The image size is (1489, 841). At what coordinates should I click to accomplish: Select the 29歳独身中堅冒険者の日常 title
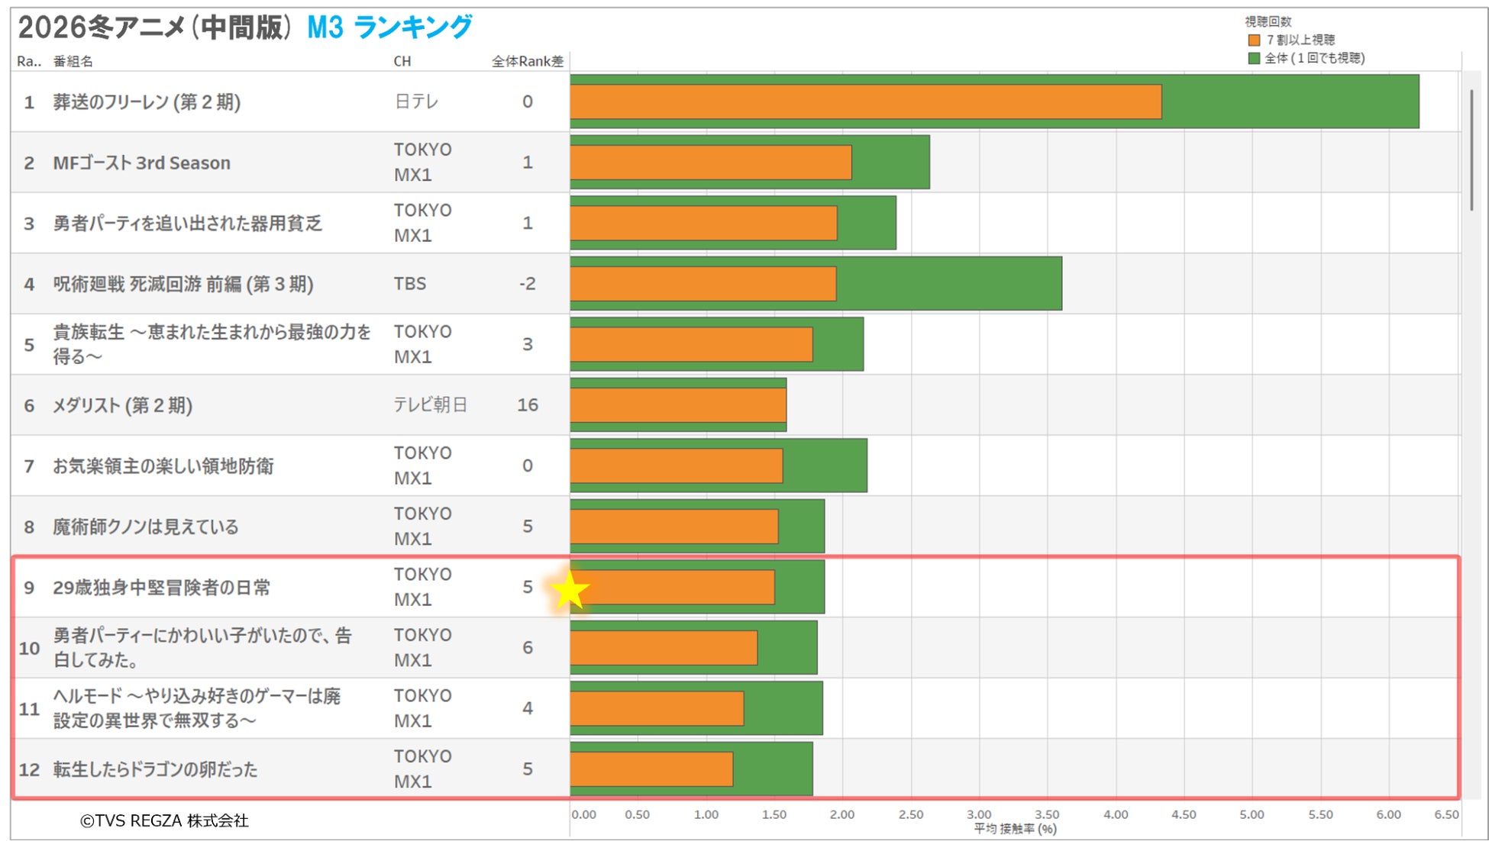tap(161, 588)
